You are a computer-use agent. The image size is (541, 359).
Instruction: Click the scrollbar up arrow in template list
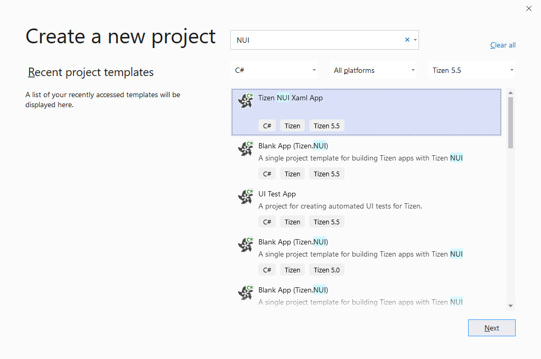coord(510,92)
